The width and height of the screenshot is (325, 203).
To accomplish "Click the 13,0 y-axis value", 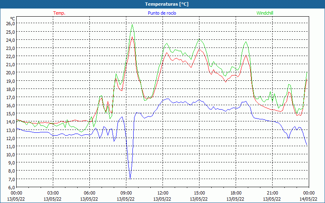I will 11,130.
